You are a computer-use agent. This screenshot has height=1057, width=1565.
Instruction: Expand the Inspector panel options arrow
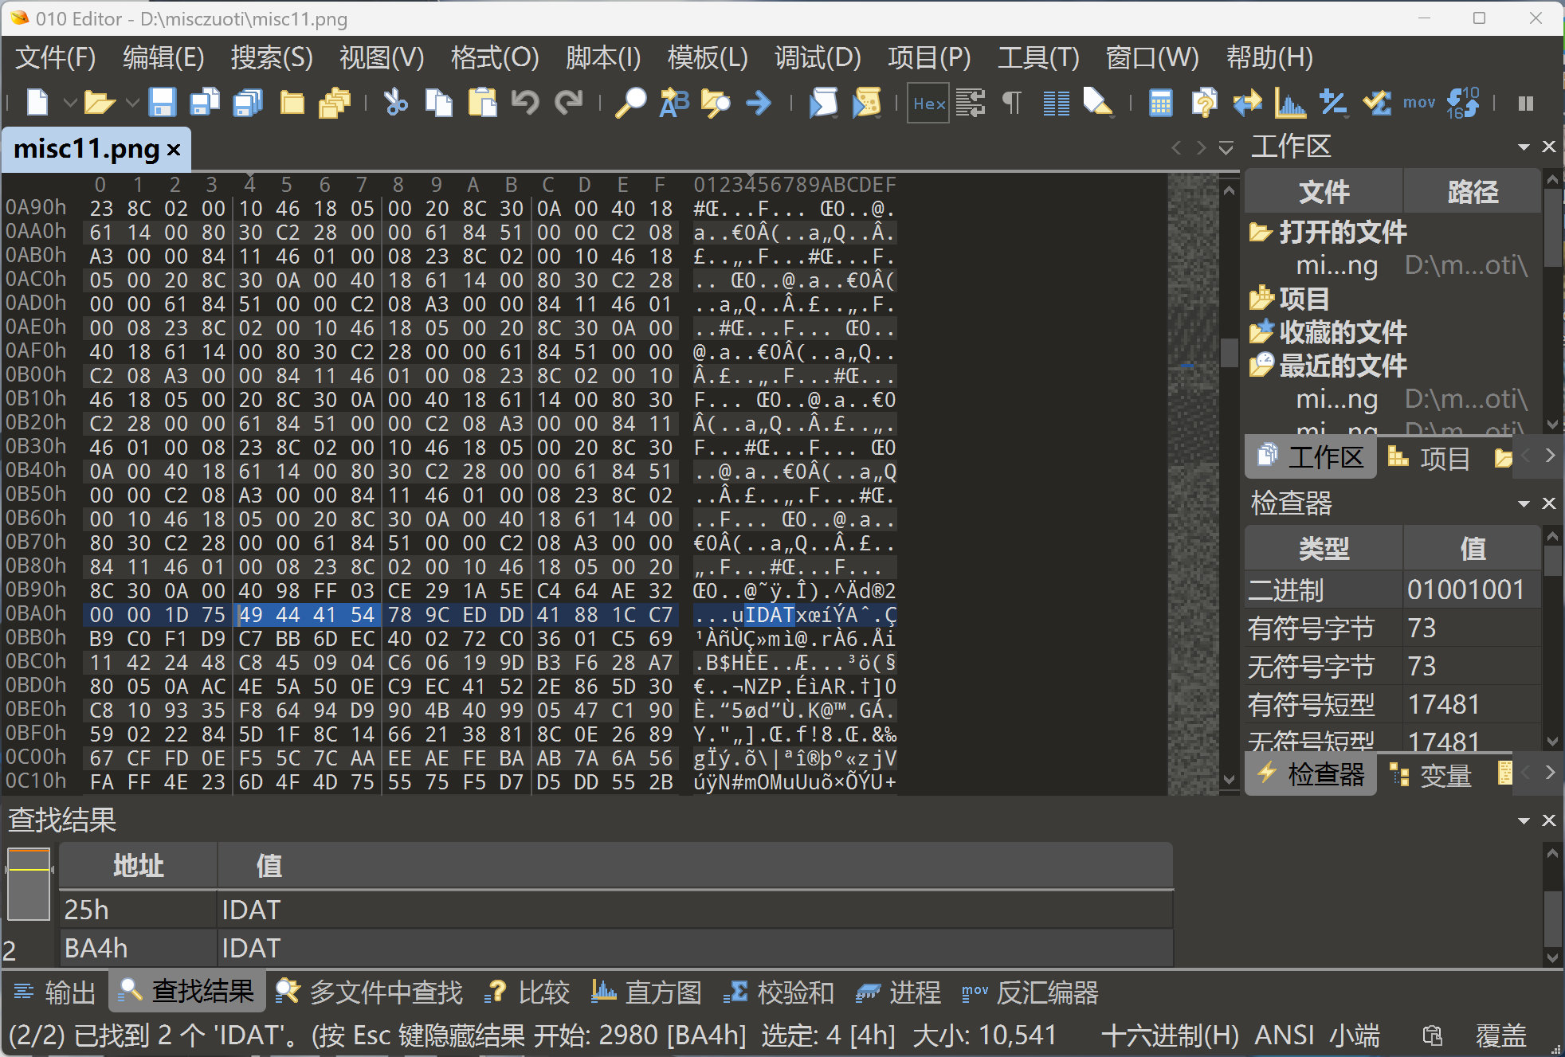pyautogui.click(x=1524, y=503)
